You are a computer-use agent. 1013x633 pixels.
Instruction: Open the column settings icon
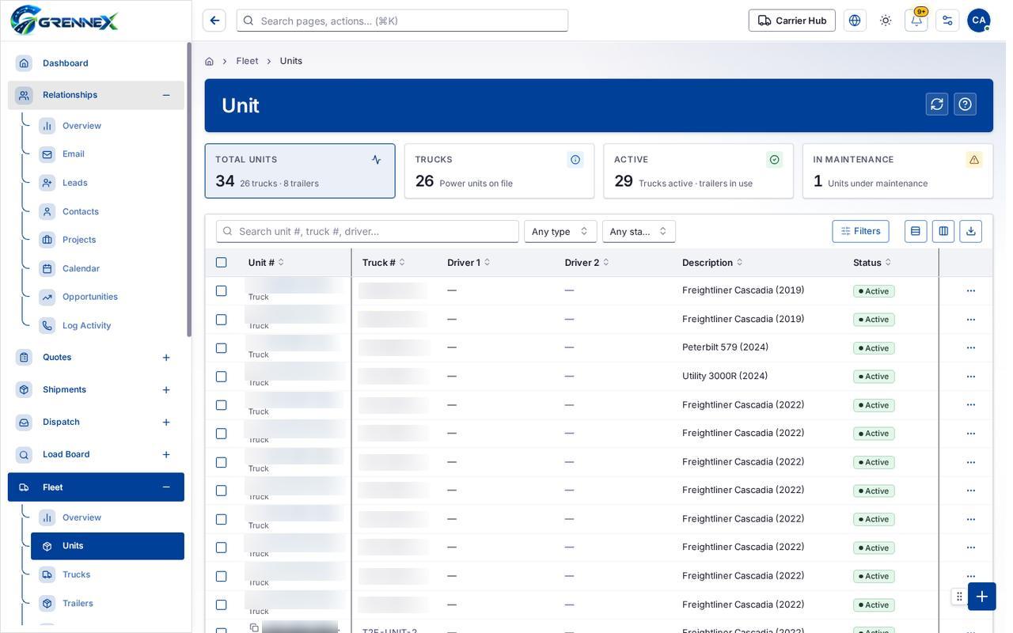pyautogui.click(x=943, y=231)
